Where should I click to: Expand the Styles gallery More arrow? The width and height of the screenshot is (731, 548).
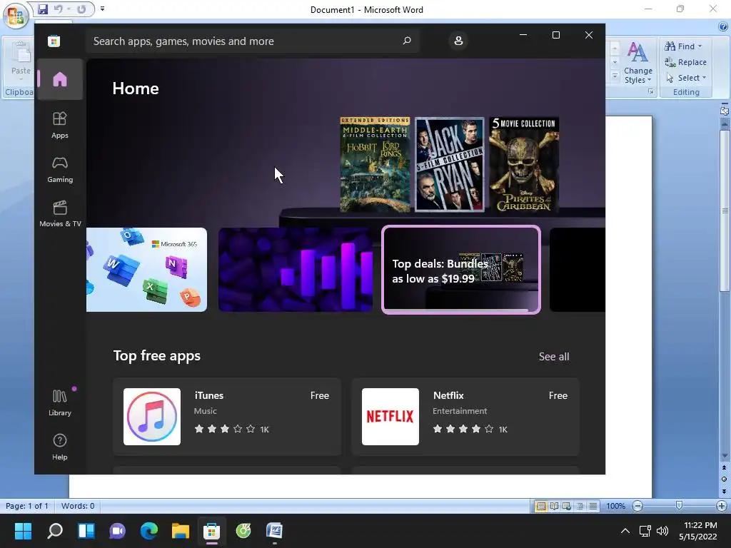pos(615,76)
